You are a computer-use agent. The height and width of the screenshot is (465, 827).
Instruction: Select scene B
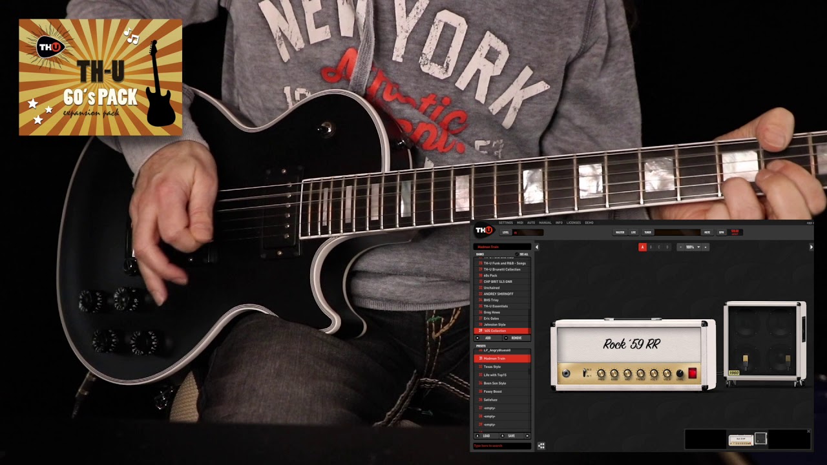pos(651,247)
